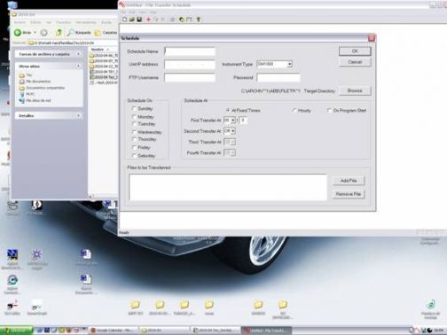Select the At Fixed Times radio button
Viewport: 447px width, 335px height.
(228, 110)
